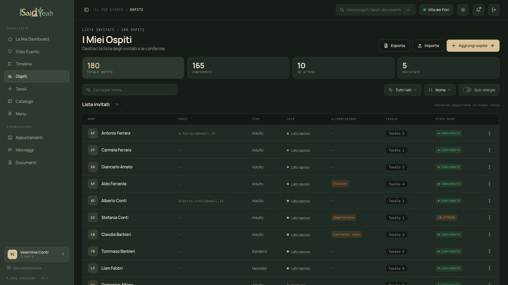Go to Appuntamenti
508x285 pixels.
coord(37,138)
